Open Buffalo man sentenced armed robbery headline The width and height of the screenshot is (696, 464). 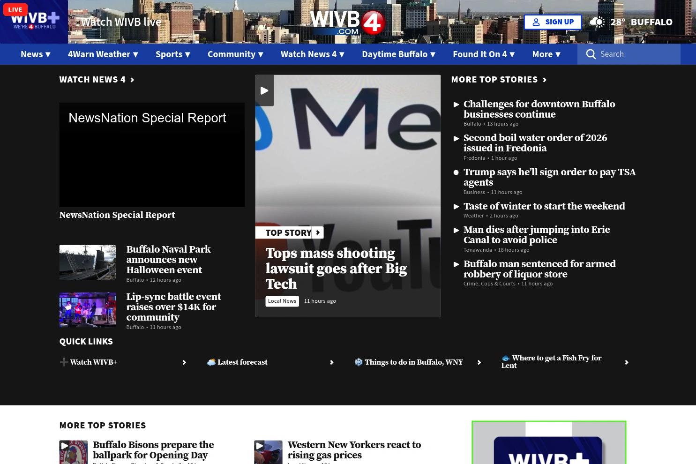coord(539,269)
